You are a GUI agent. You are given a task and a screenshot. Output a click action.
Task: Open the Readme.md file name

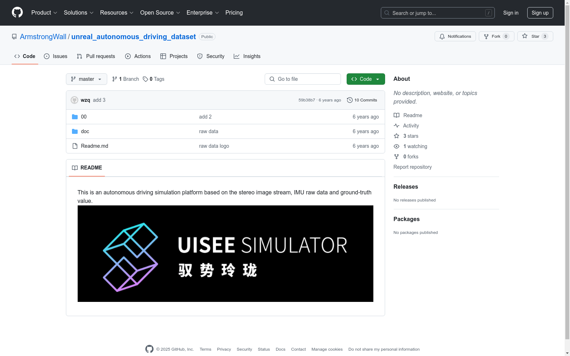[94, 146]
